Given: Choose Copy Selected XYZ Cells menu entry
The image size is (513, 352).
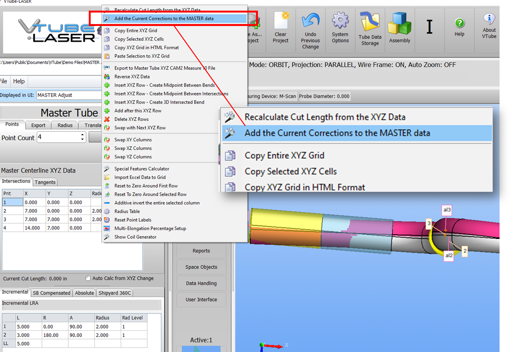Looking at the screenshot, I should tap(139, 39).
